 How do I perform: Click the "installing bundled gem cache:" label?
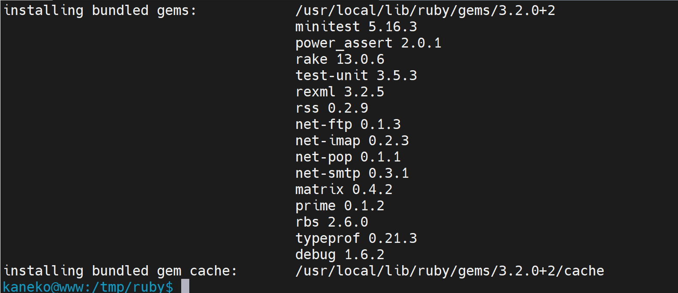click(120, 271)
